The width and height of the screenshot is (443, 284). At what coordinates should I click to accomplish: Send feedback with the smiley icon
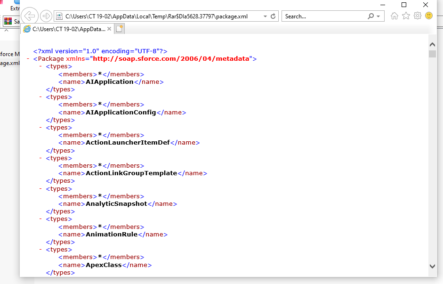[x=429, y=16]
